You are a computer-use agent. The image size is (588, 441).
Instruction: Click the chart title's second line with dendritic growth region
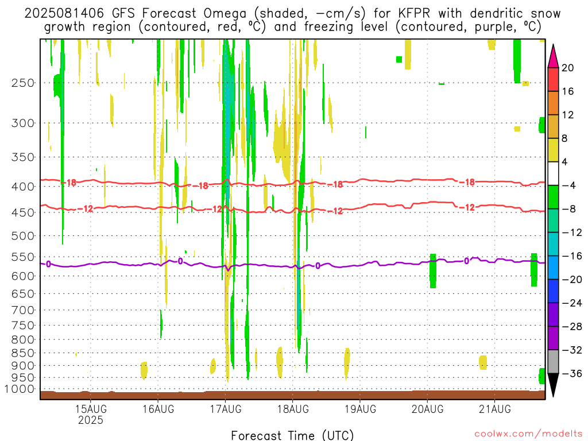293,27
